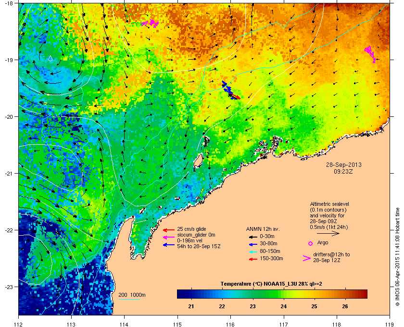
Task: Click the magenta drifter track near 118.6E
Action: pyautogui.click(x=370, y=54)
